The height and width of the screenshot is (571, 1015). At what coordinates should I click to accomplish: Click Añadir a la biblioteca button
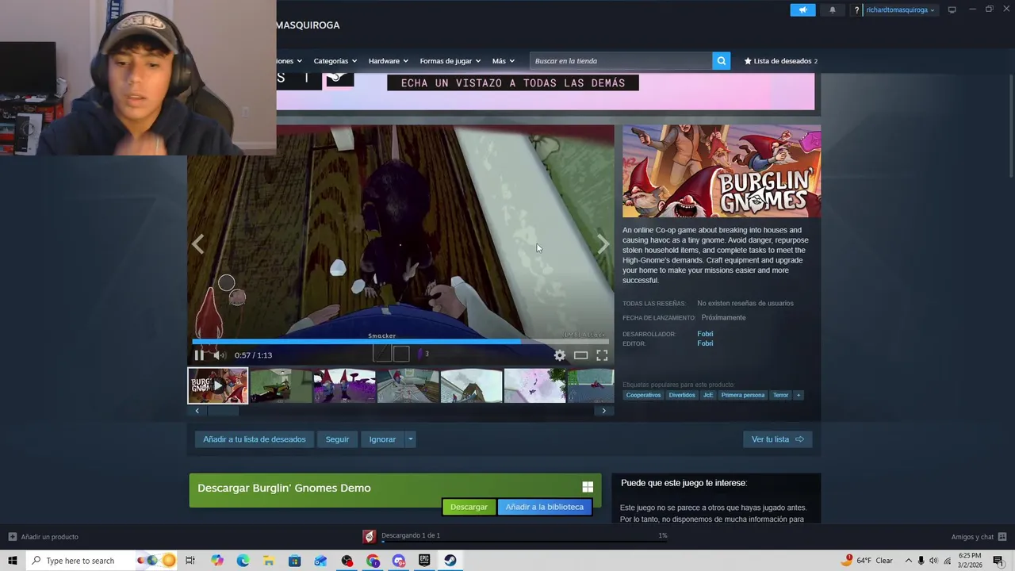(x=545, y=507)
